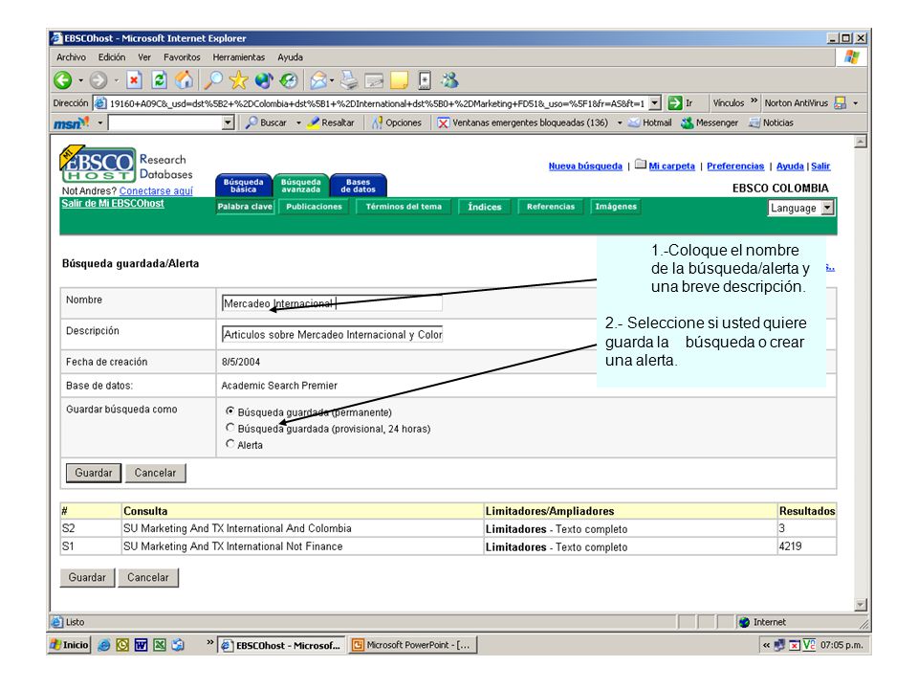
Task: Click Guardar button below radio options
Action: coord(93,472)
